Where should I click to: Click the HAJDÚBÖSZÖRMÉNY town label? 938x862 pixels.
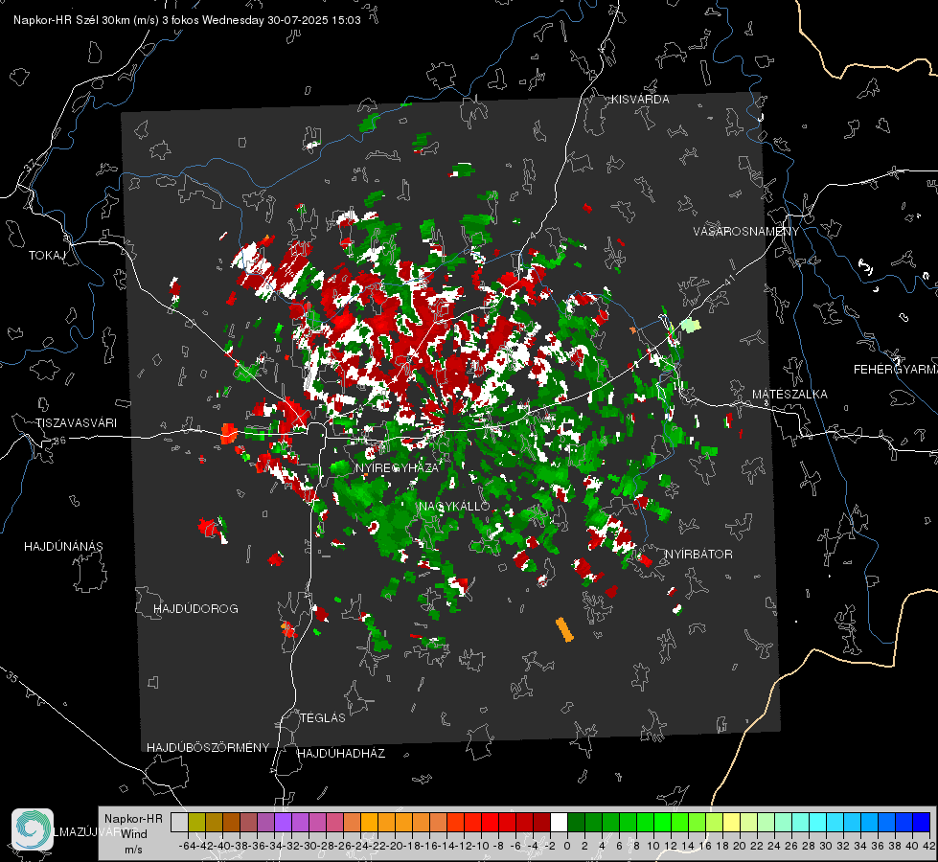[208, 748]
